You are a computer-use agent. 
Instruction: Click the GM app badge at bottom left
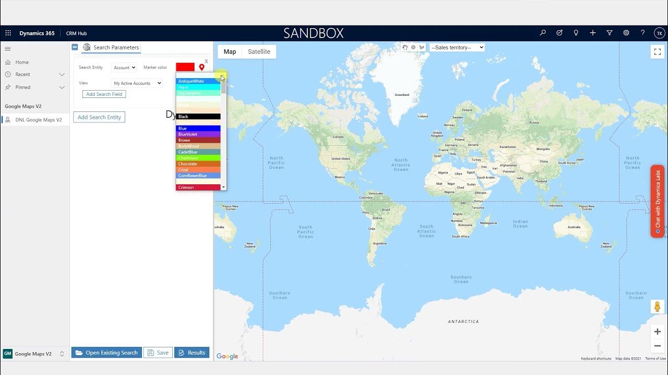pyautogui.click(x=7, y=354)
